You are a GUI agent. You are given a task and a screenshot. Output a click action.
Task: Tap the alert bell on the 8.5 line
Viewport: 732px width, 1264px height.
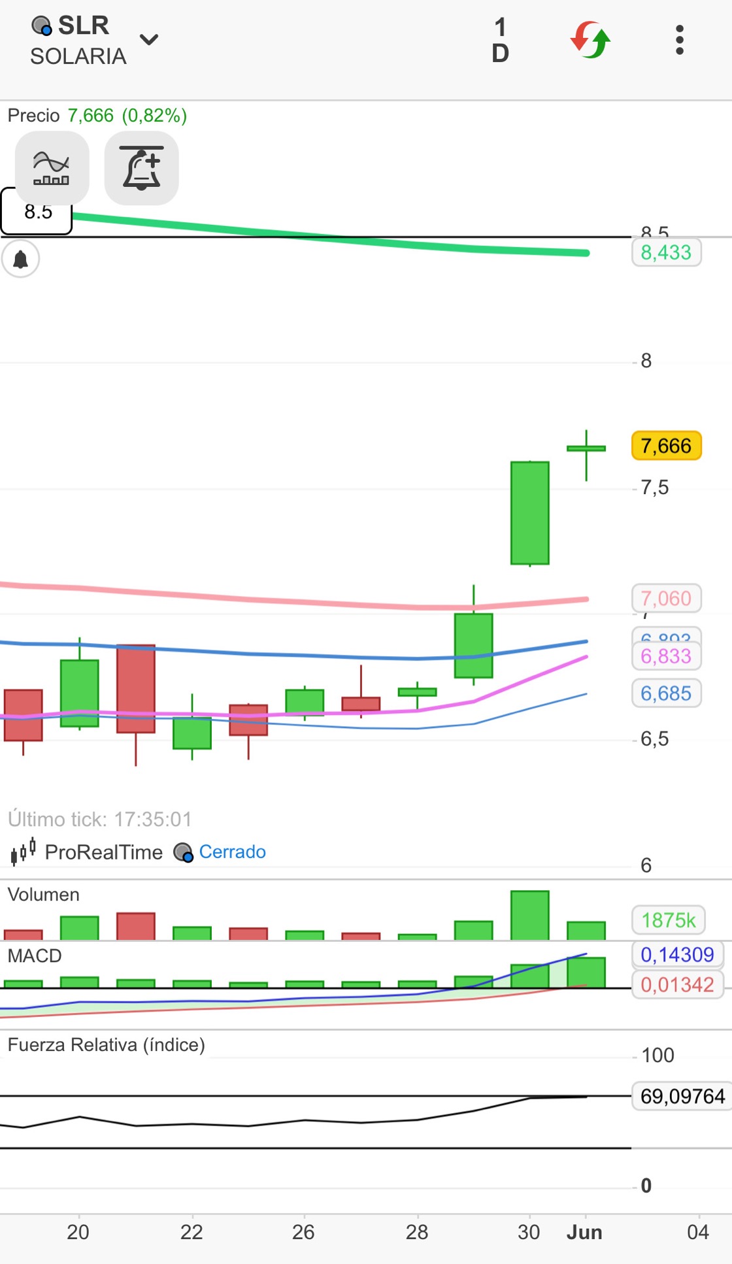21,259
